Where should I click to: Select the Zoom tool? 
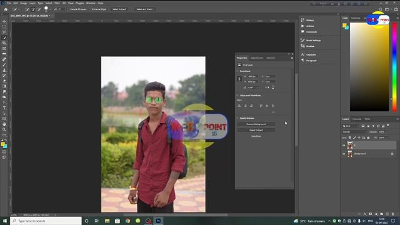click(x=4, y=129)
